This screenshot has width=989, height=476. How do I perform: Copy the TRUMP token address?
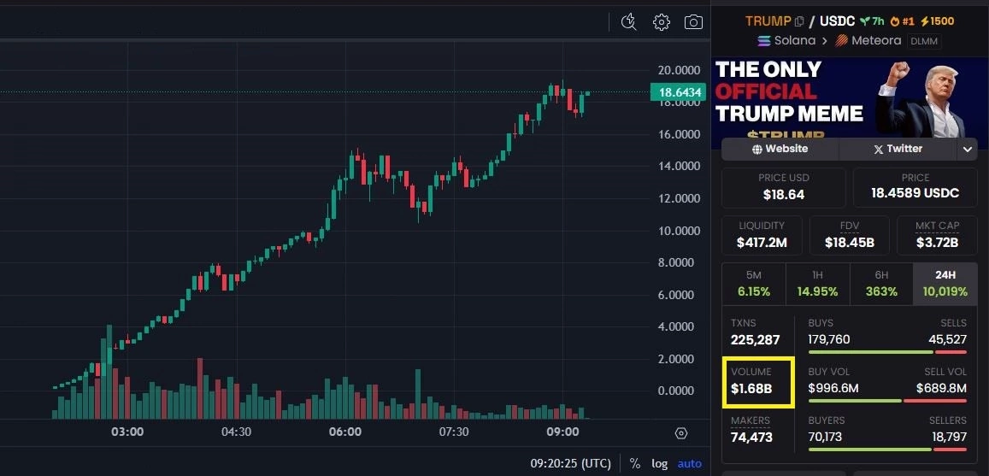pos(799,21)
